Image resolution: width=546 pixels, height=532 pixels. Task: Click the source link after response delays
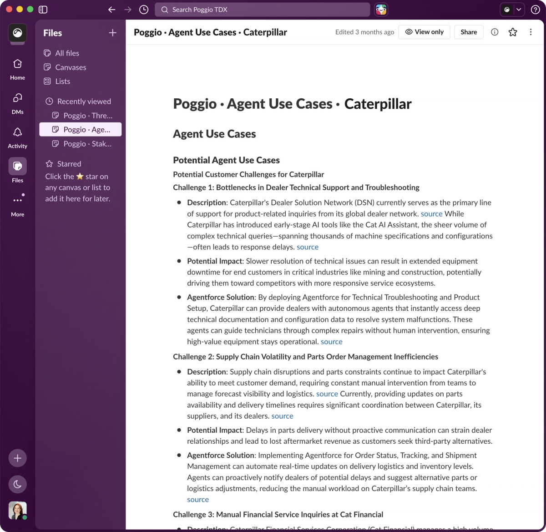pyautogui.click(x=308, y=247)
